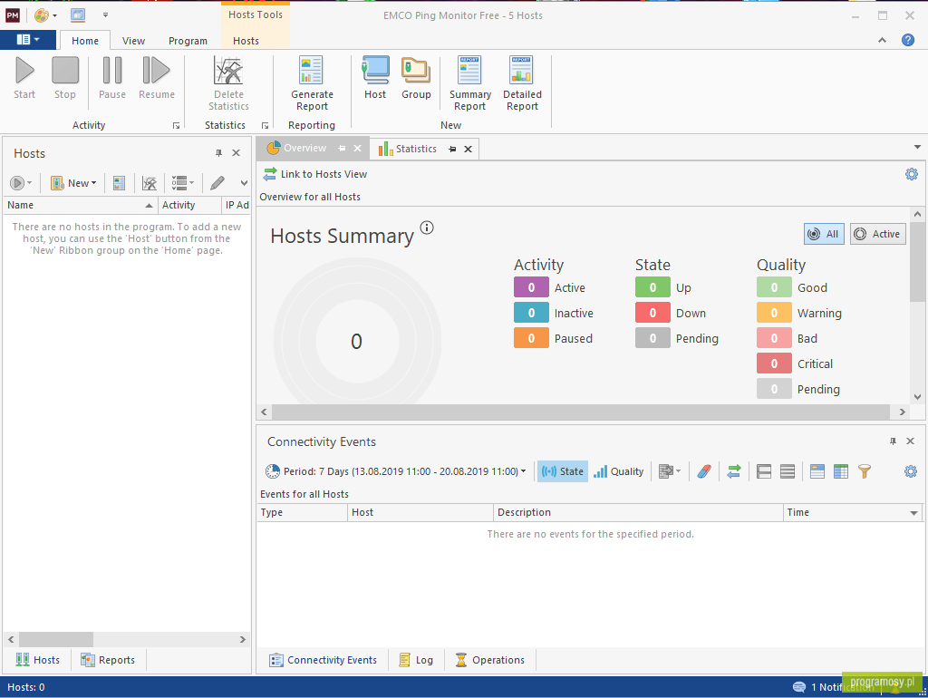Create a new Summary Report

(470, 83)
